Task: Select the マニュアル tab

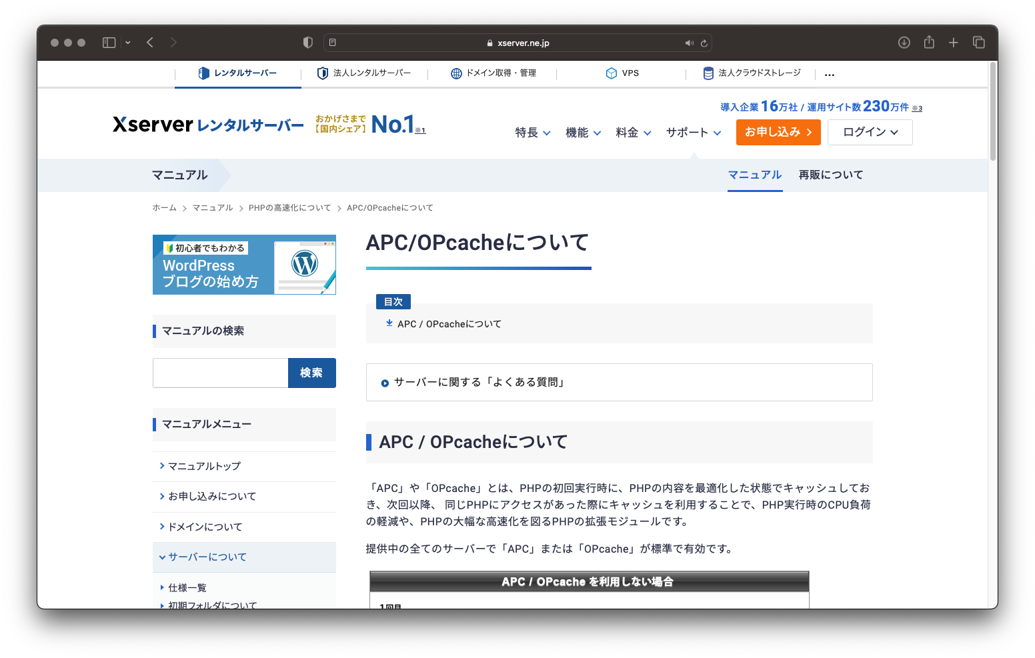Action: pyautogui.click(x=754, y=175)
